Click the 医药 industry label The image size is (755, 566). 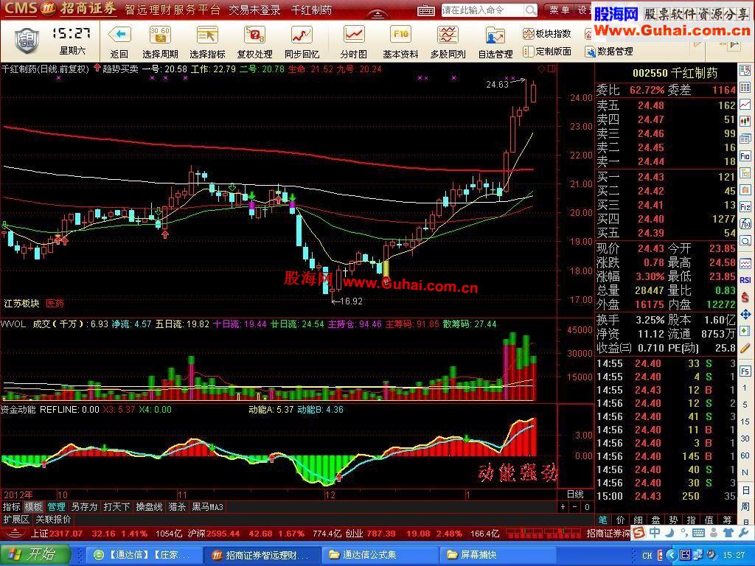[55, 304]
